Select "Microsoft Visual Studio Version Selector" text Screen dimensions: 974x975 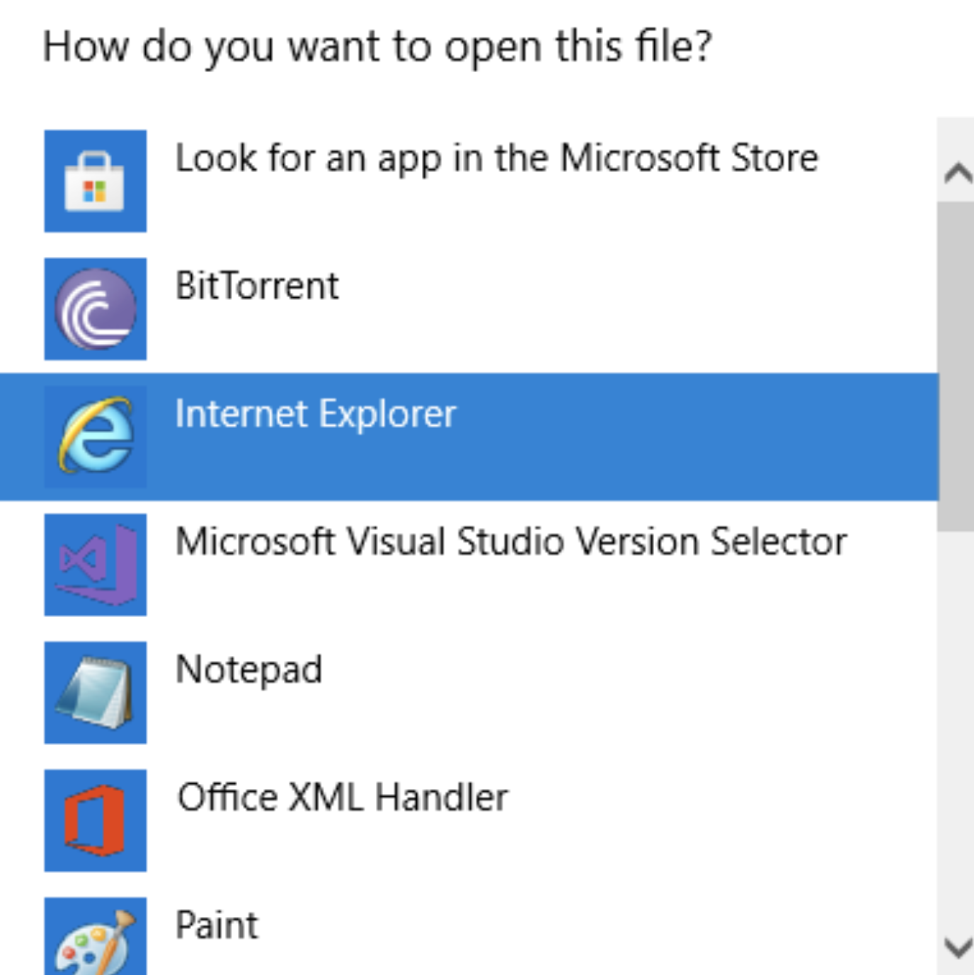tap(511, 542)
